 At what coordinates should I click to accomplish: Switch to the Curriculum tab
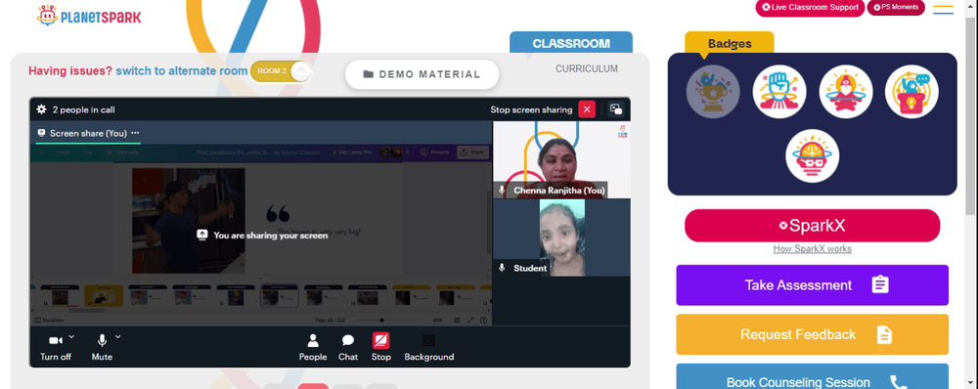[x=587, y=68]
